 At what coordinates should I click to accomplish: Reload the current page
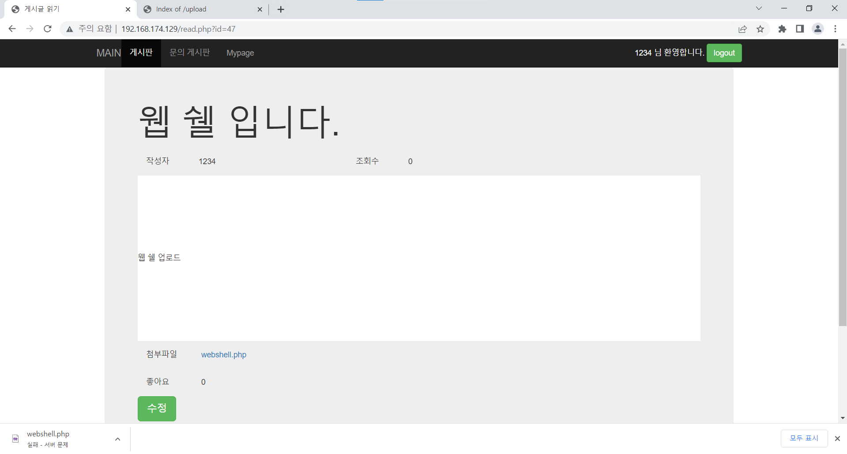[x=48, y=29]
